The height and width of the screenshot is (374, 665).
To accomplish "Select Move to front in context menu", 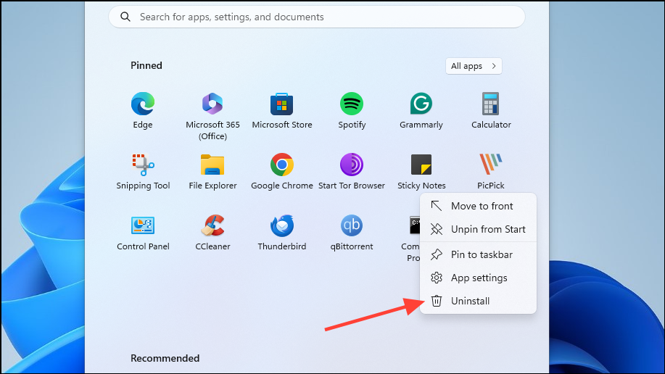I will click(478, 206).
